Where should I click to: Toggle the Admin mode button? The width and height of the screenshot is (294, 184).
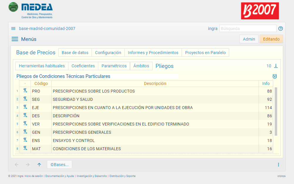coord(249,39)
